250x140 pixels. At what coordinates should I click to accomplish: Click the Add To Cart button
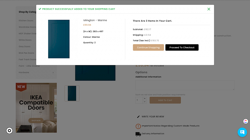165,100
